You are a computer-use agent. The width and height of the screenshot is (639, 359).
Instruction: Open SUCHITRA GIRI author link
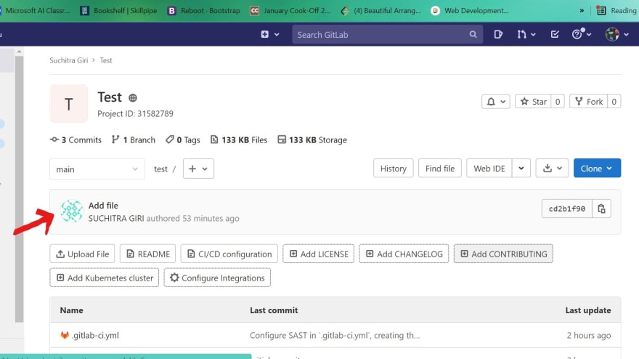point(116,218)
